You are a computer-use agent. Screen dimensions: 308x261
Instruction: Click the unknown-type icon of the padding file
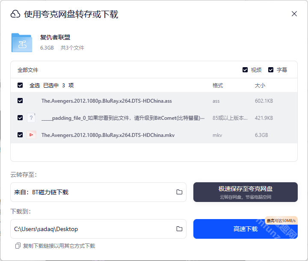pos(31,118)
